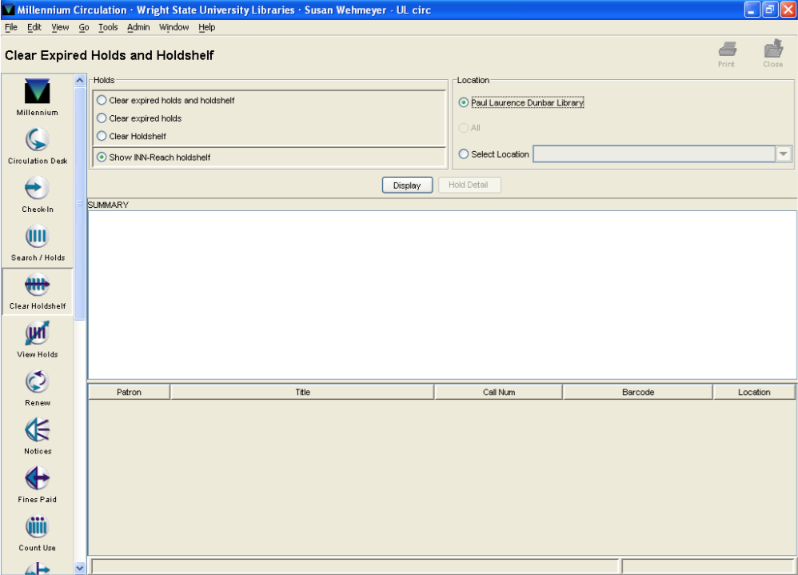Sort by the Title column header

[302, 392]
